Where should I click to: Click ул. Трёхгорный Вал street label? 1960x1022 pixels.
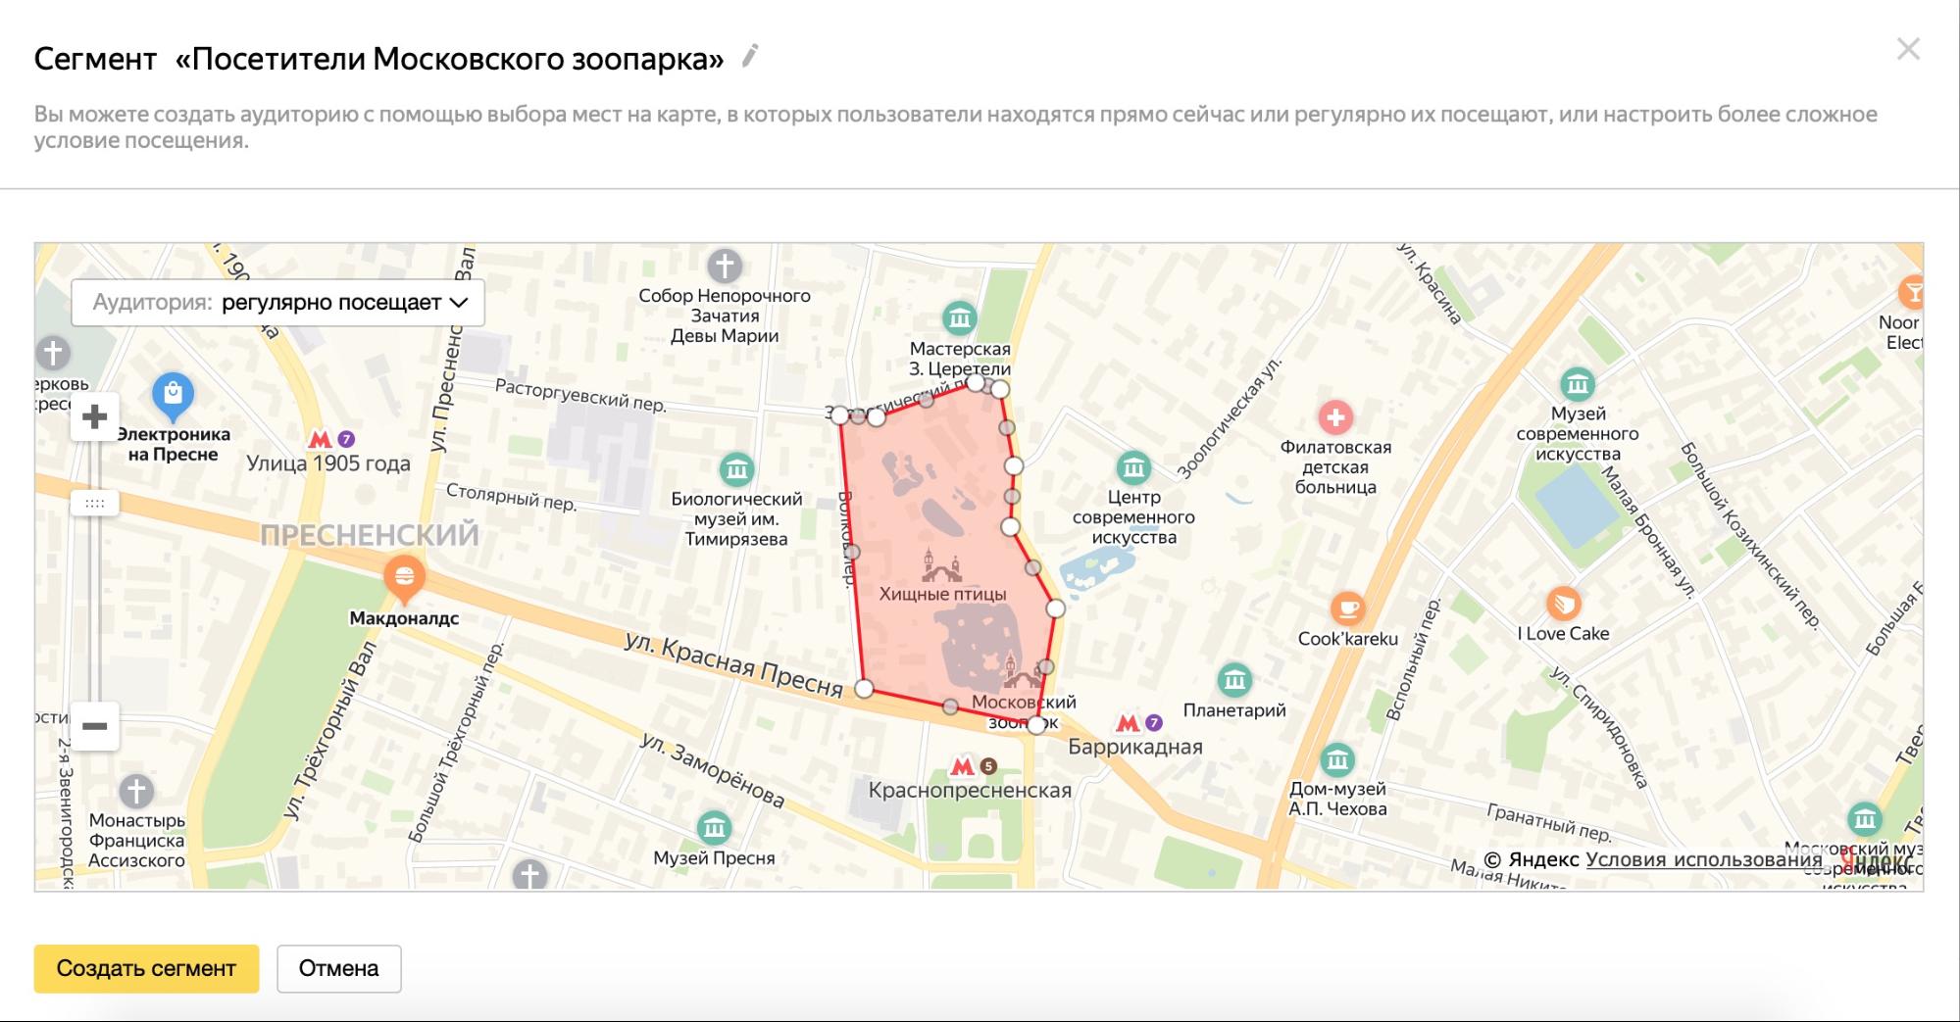point(330,731)
